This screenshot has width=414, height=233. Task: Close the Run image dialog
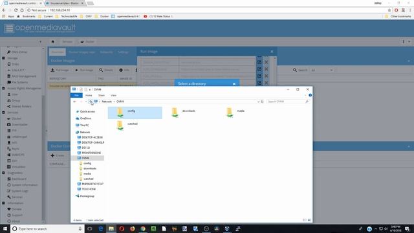click(272, 52)
